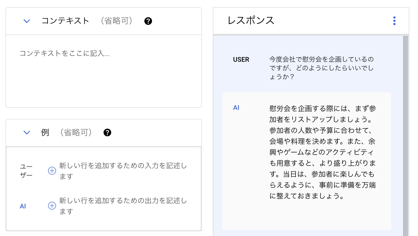Focus the example user input field

(123, 171)
